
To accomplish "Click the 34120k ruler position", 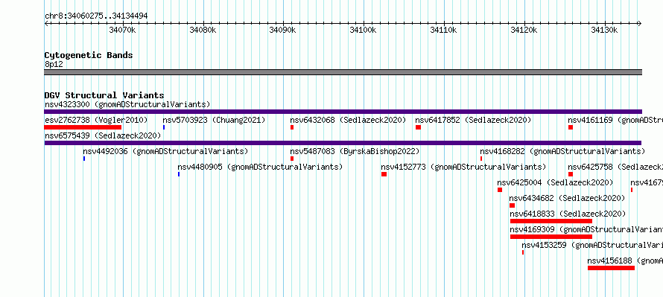I will pyautogui.click(x=524, y=30).
